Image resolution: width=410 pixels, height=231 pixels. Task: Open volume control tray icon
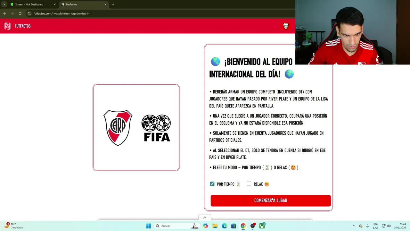click(389, 226)
